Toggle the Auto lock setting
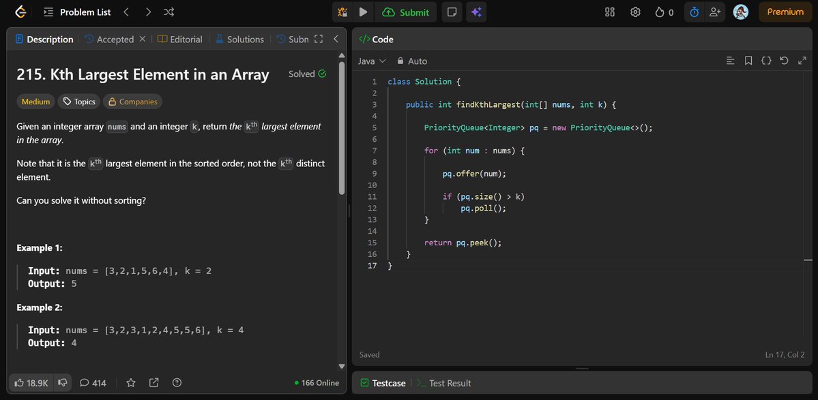The image size is (818, 400). 412,61
